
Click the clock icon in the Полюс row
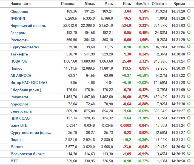189,68
